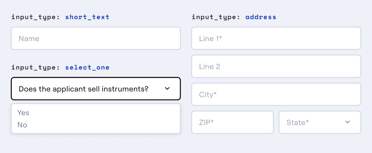Screen dimensions: 372x153
Task: Click into the Line 1 address field
Action: click(276, 38)
